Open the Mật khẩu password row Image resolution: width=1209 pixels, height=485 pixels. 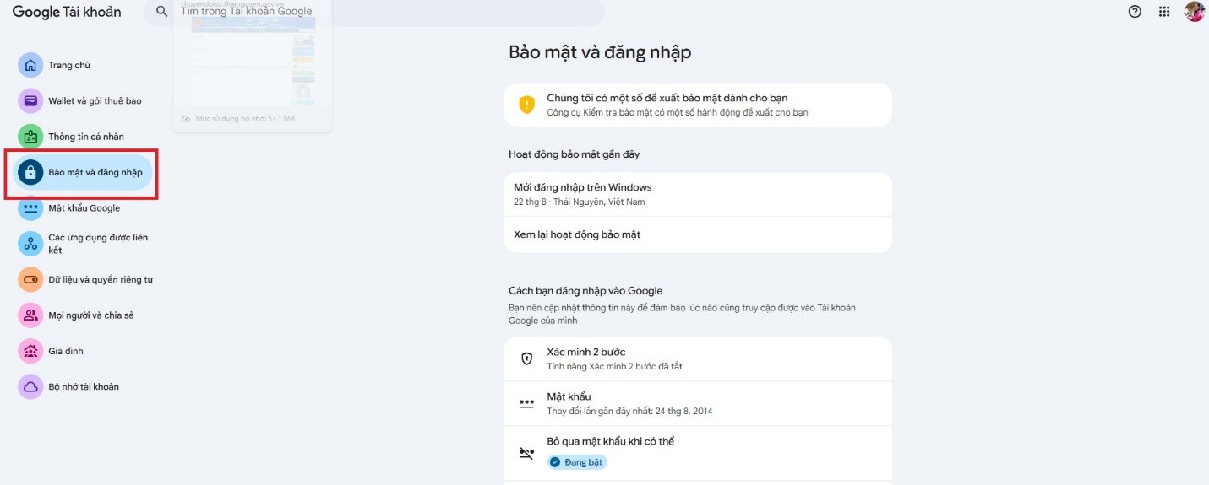point(698,403)
